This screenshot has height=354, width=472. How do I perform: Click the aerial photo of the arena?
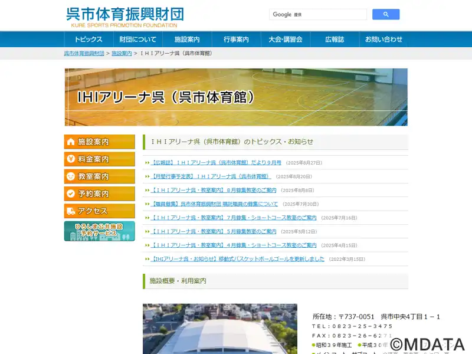[x=219, y=329]
